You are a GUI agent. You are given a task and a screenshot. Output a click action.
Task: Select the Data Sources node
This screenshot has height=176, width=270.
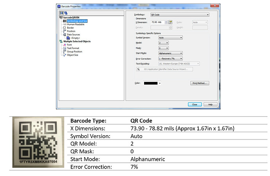(73, 34)
